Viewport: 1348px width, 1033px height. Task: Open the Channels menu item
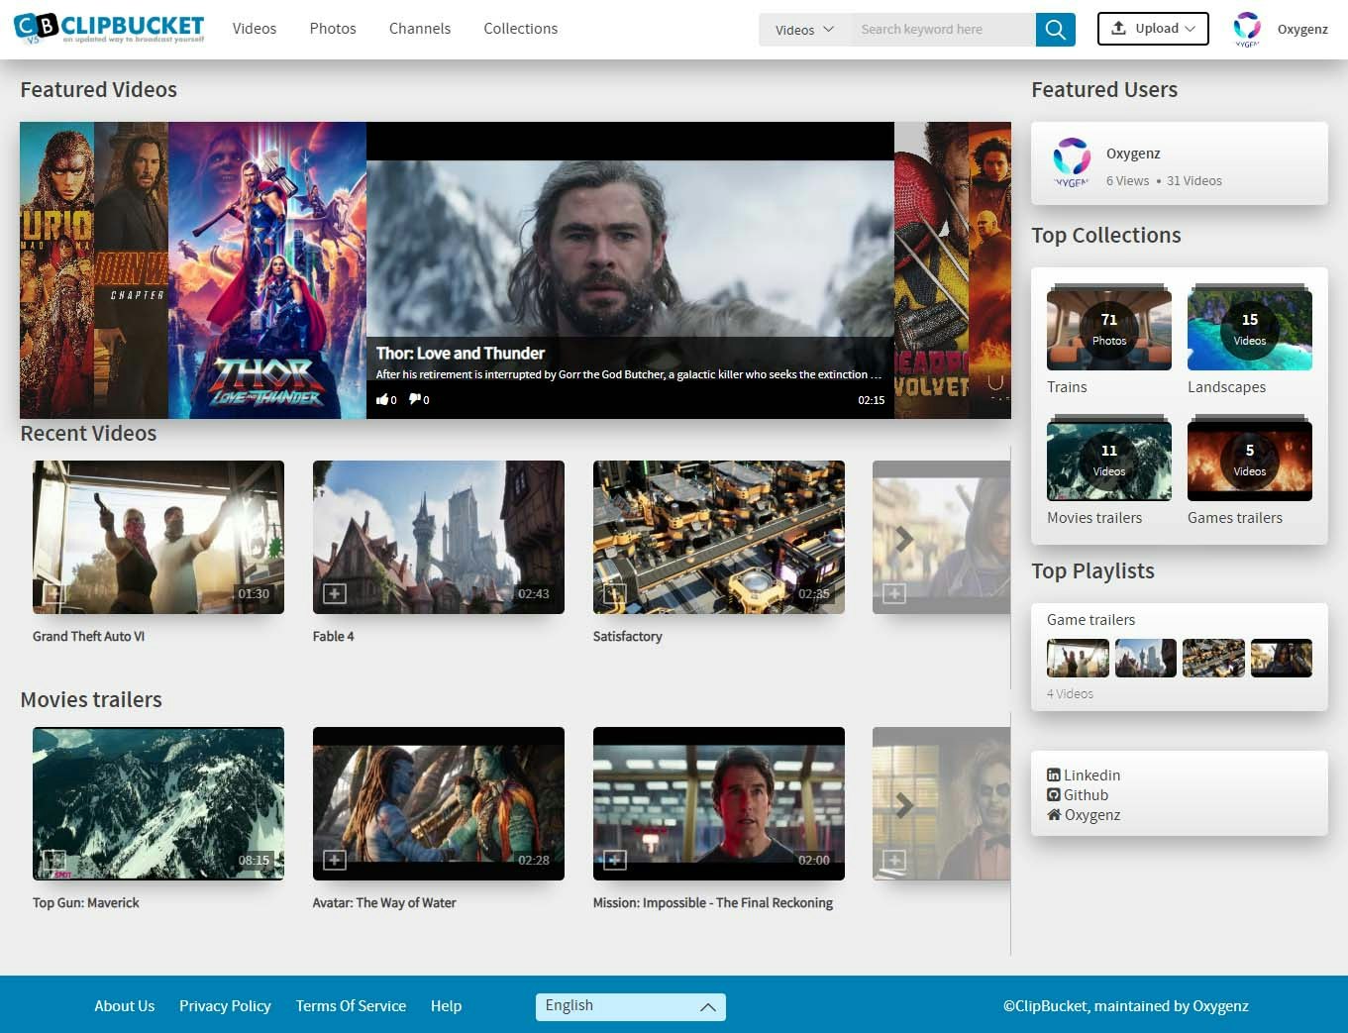(x=420, y=29)
